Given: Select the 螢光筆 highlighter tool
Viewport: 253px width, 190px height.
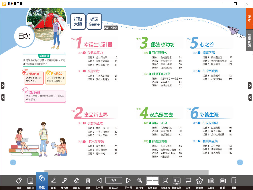Looking at the screenshot, I should click(65, 181).
